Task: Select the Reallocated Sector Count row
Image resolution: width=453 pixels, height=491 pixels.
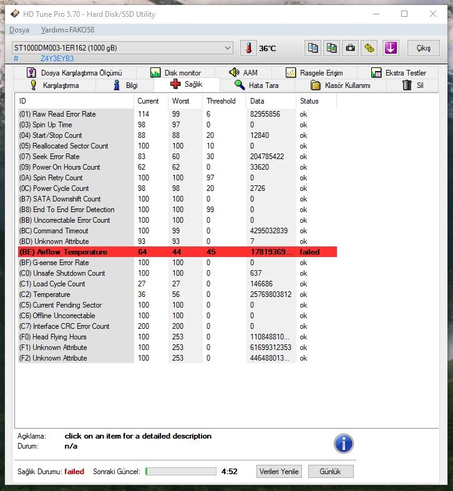Action: click(x=177, y=146)
